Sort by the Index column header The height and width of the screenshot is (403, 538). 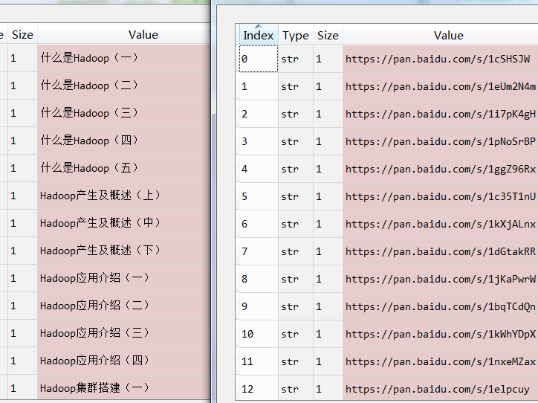click(259, 34)
